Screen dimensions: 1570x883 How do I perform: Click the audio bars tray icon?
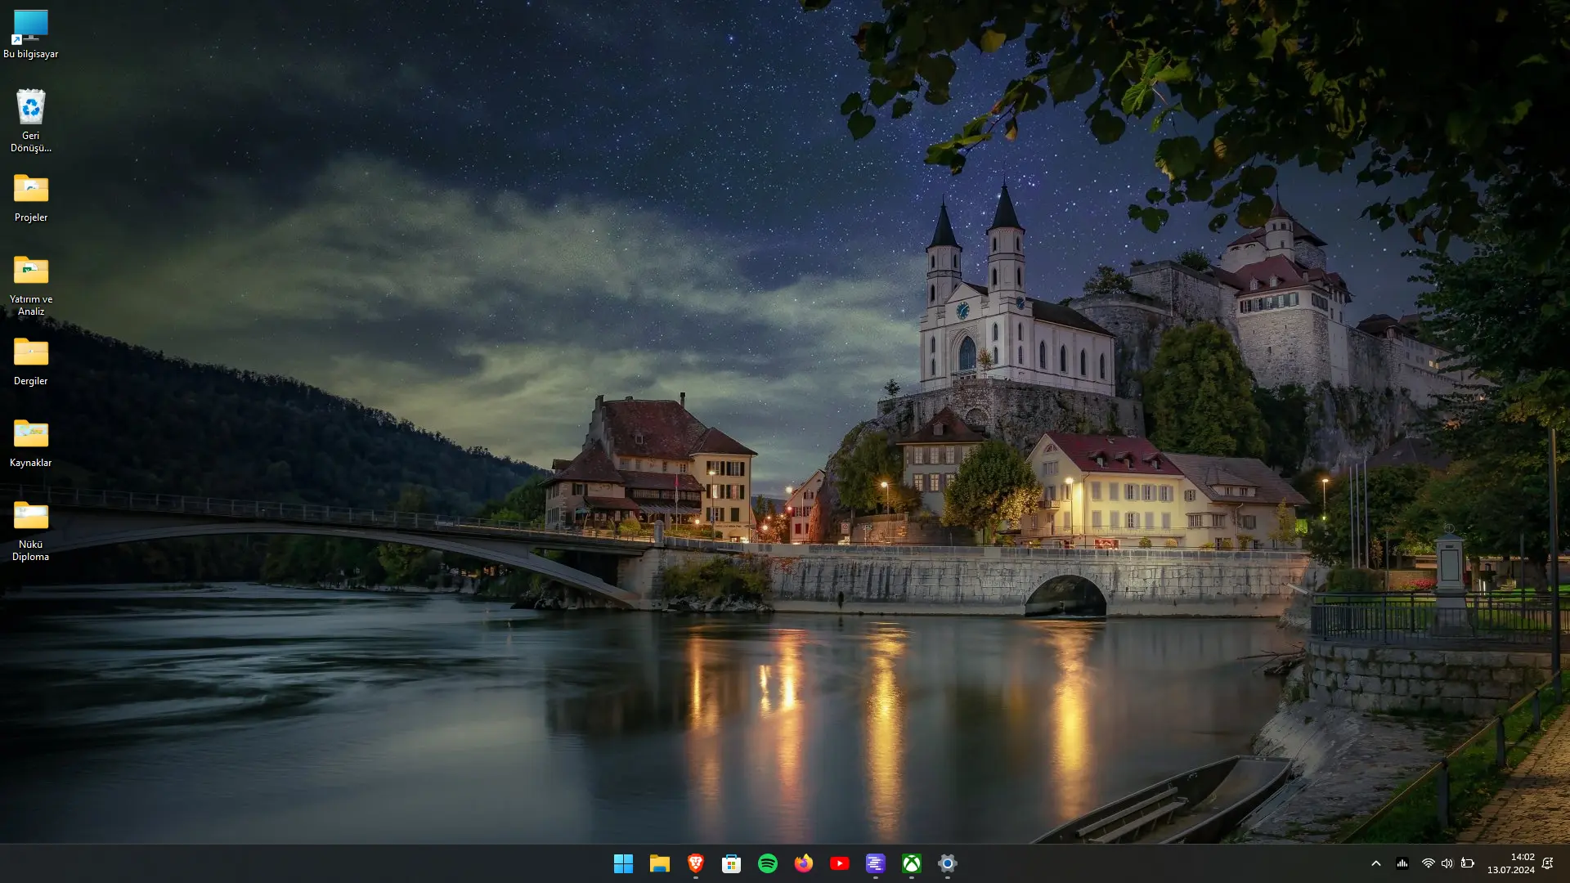[1402, 863]
